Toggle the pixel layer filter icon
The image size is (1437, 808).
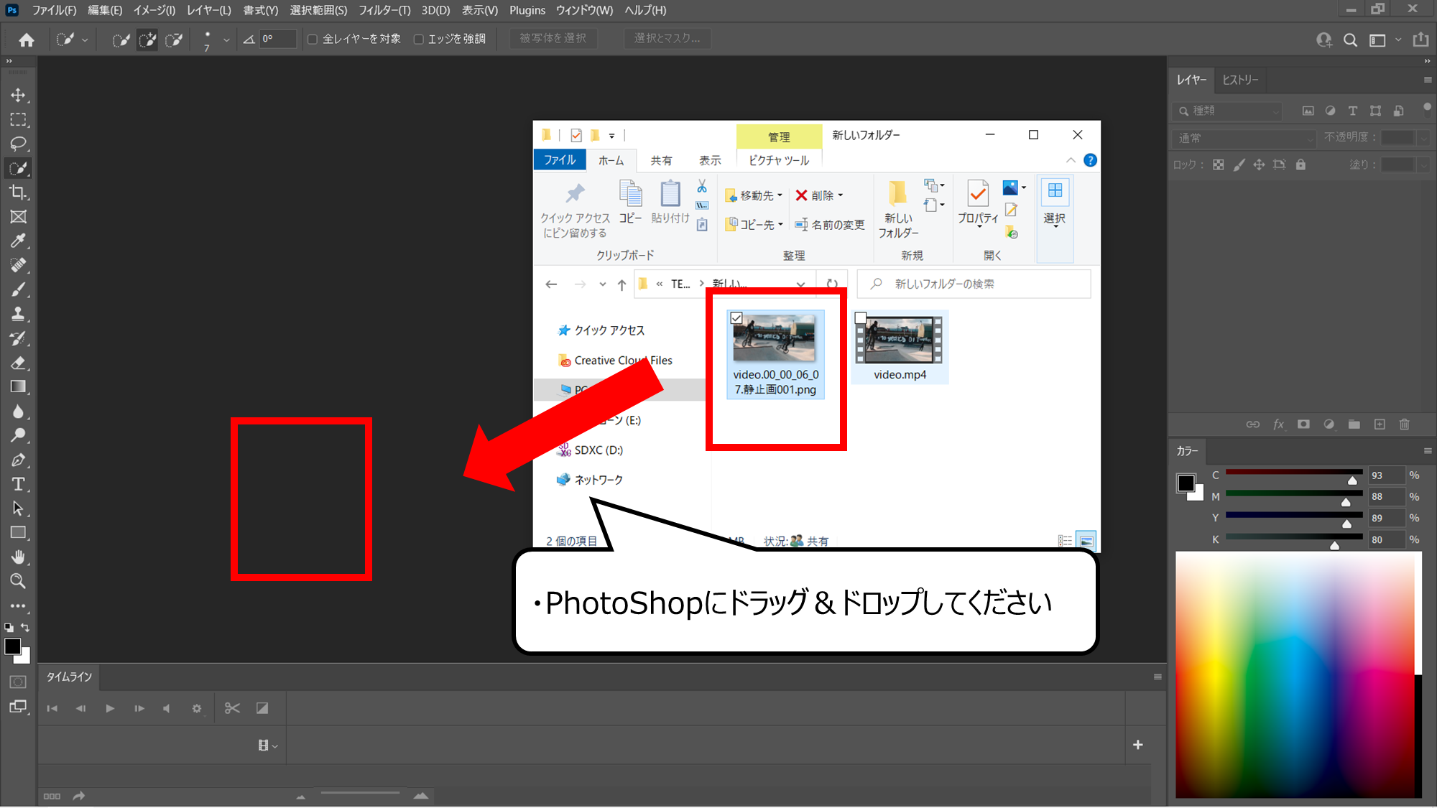point(1308,111)
